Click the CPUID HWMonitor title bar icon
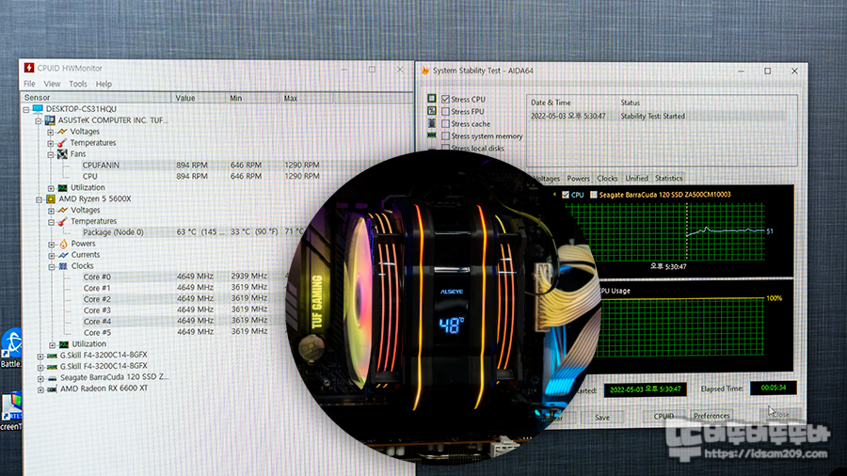The width and height of the screenshot is (847, 476). [29, 68]
